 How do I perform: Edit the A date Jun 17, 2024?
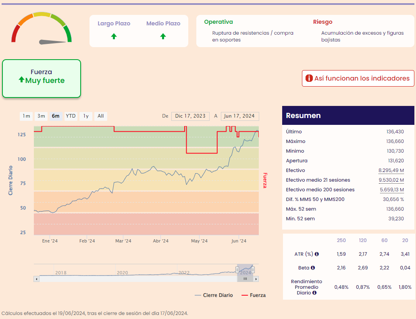pyautogui.click(x=240, y=116)
